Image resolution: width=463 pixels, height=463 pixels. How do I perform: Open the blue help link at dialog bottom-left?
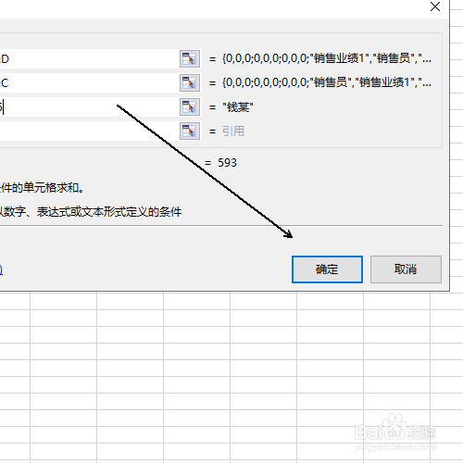tap(1, 269)
